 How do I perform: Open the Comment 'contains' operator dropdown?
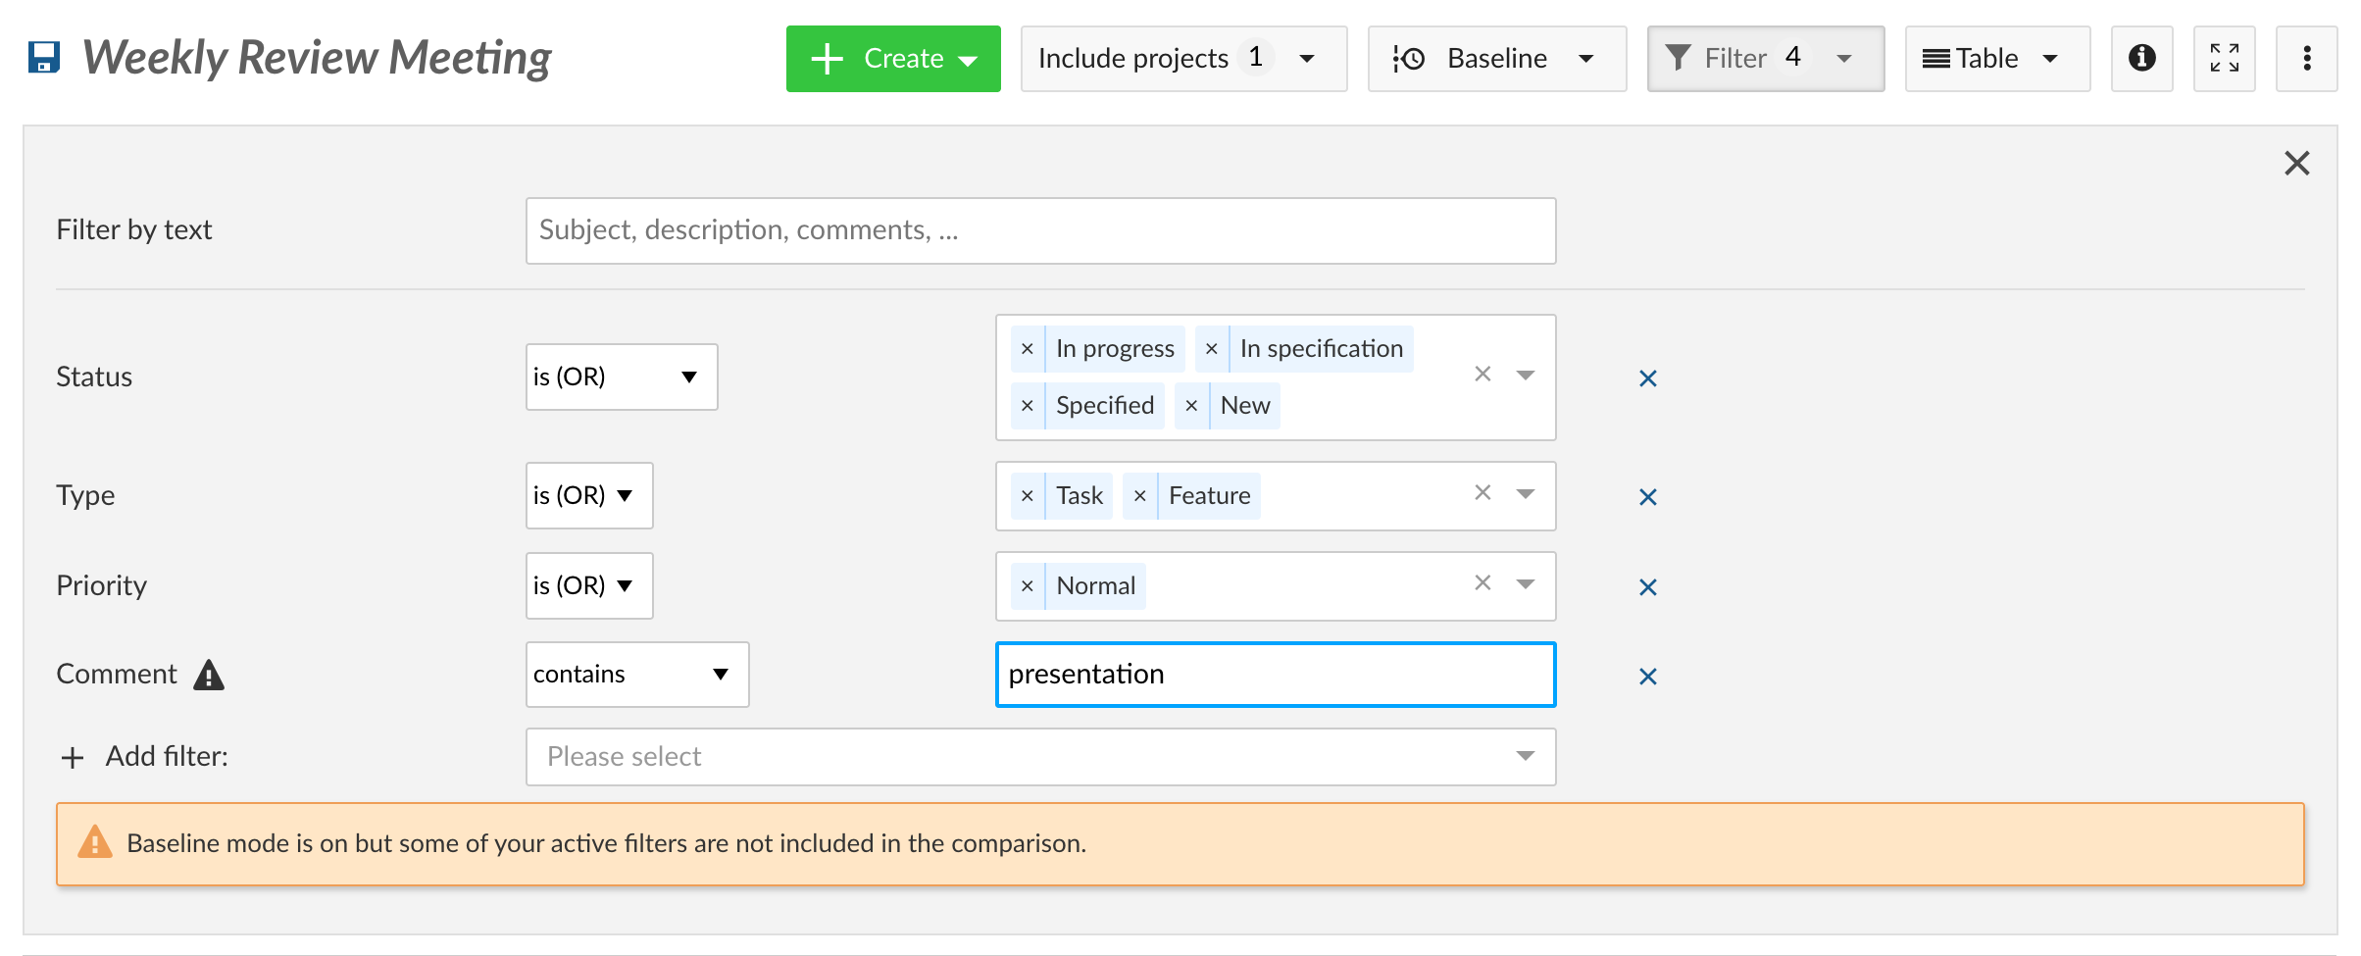[x=636, y=675]
